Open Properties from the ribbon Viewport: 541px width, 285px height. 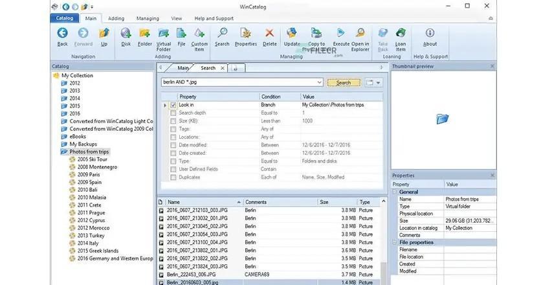(x=246, y=33)
